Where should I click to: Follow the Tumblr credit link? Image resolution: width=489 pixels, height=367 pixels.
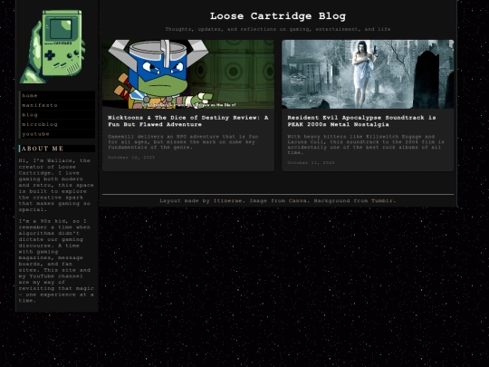pyautogui.click(x=382, y=200)
